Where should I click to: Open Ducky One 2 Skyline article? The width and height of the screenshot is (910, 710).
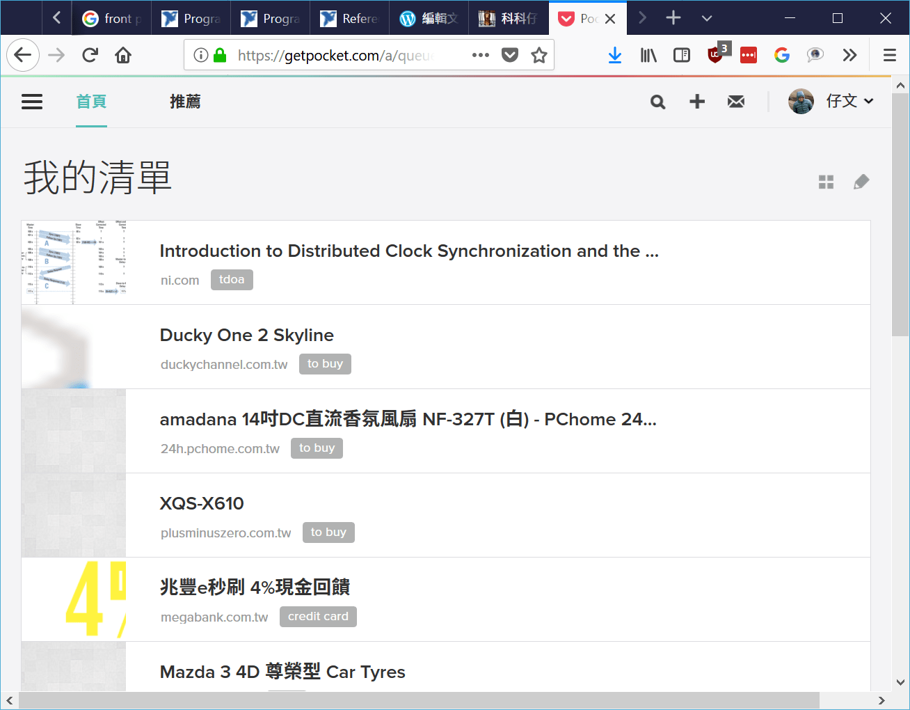pos(246,335)
